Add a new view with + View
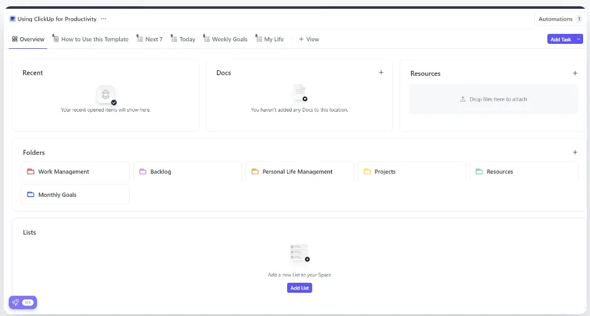The height and width of the screenshot is (316, 590). point(309,39)
